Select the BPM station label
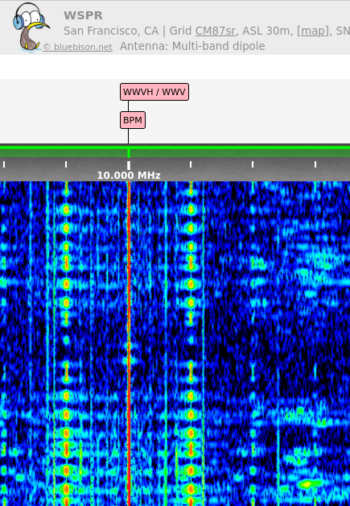Screen dimensions: 350x506 point(133,120)
